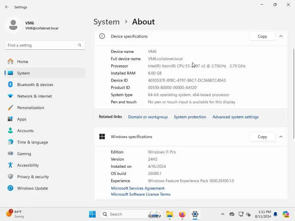Image resolution: width=295 pixels, height=221 pixels.
Task: Click the Network wifi icon in sidebar
Action: click(10, 96)
